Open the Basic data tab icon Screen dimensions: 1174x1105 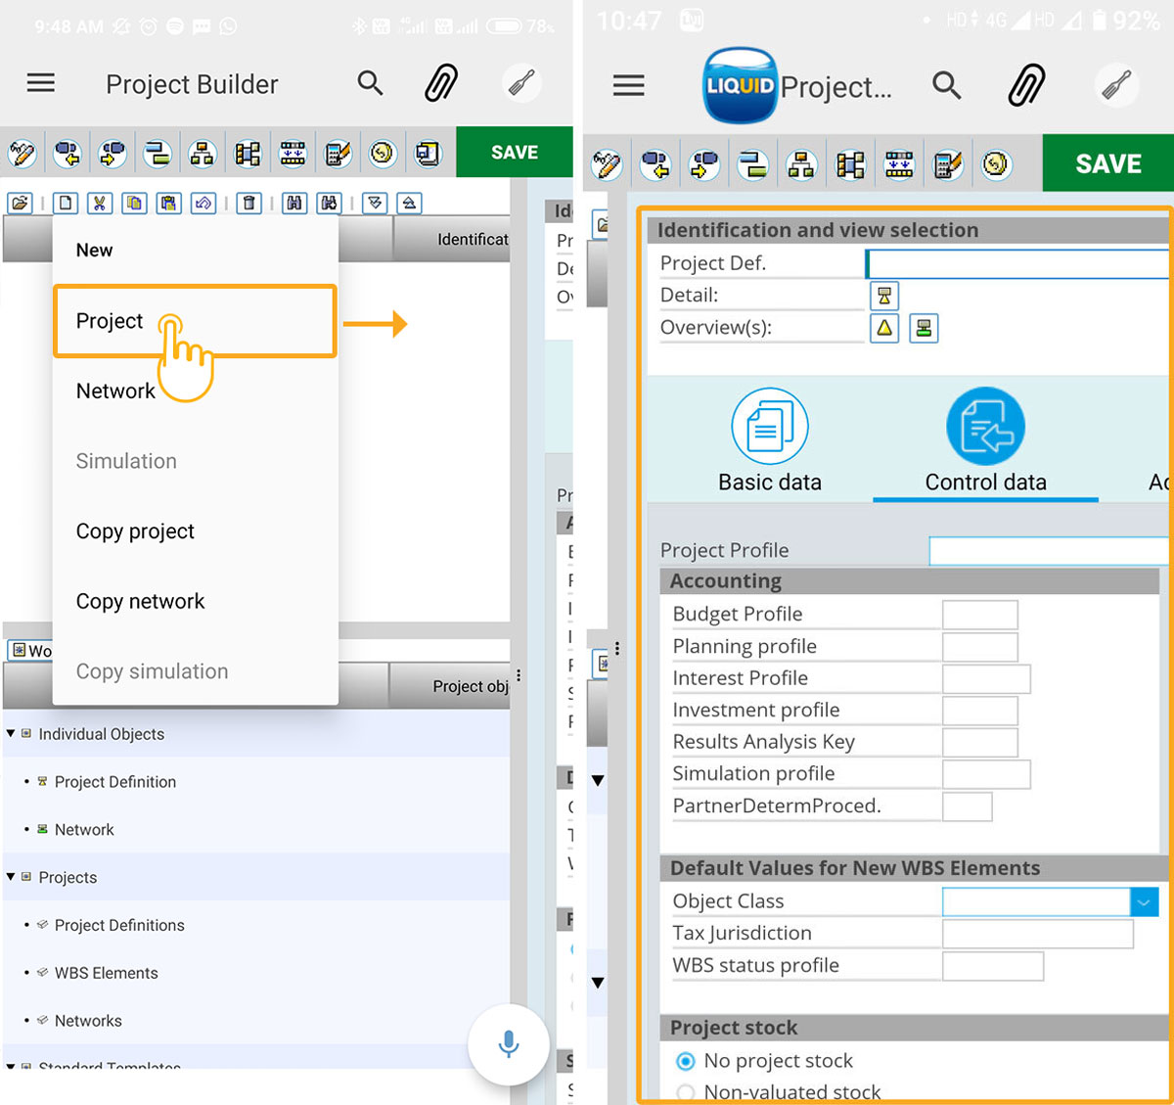770,427
